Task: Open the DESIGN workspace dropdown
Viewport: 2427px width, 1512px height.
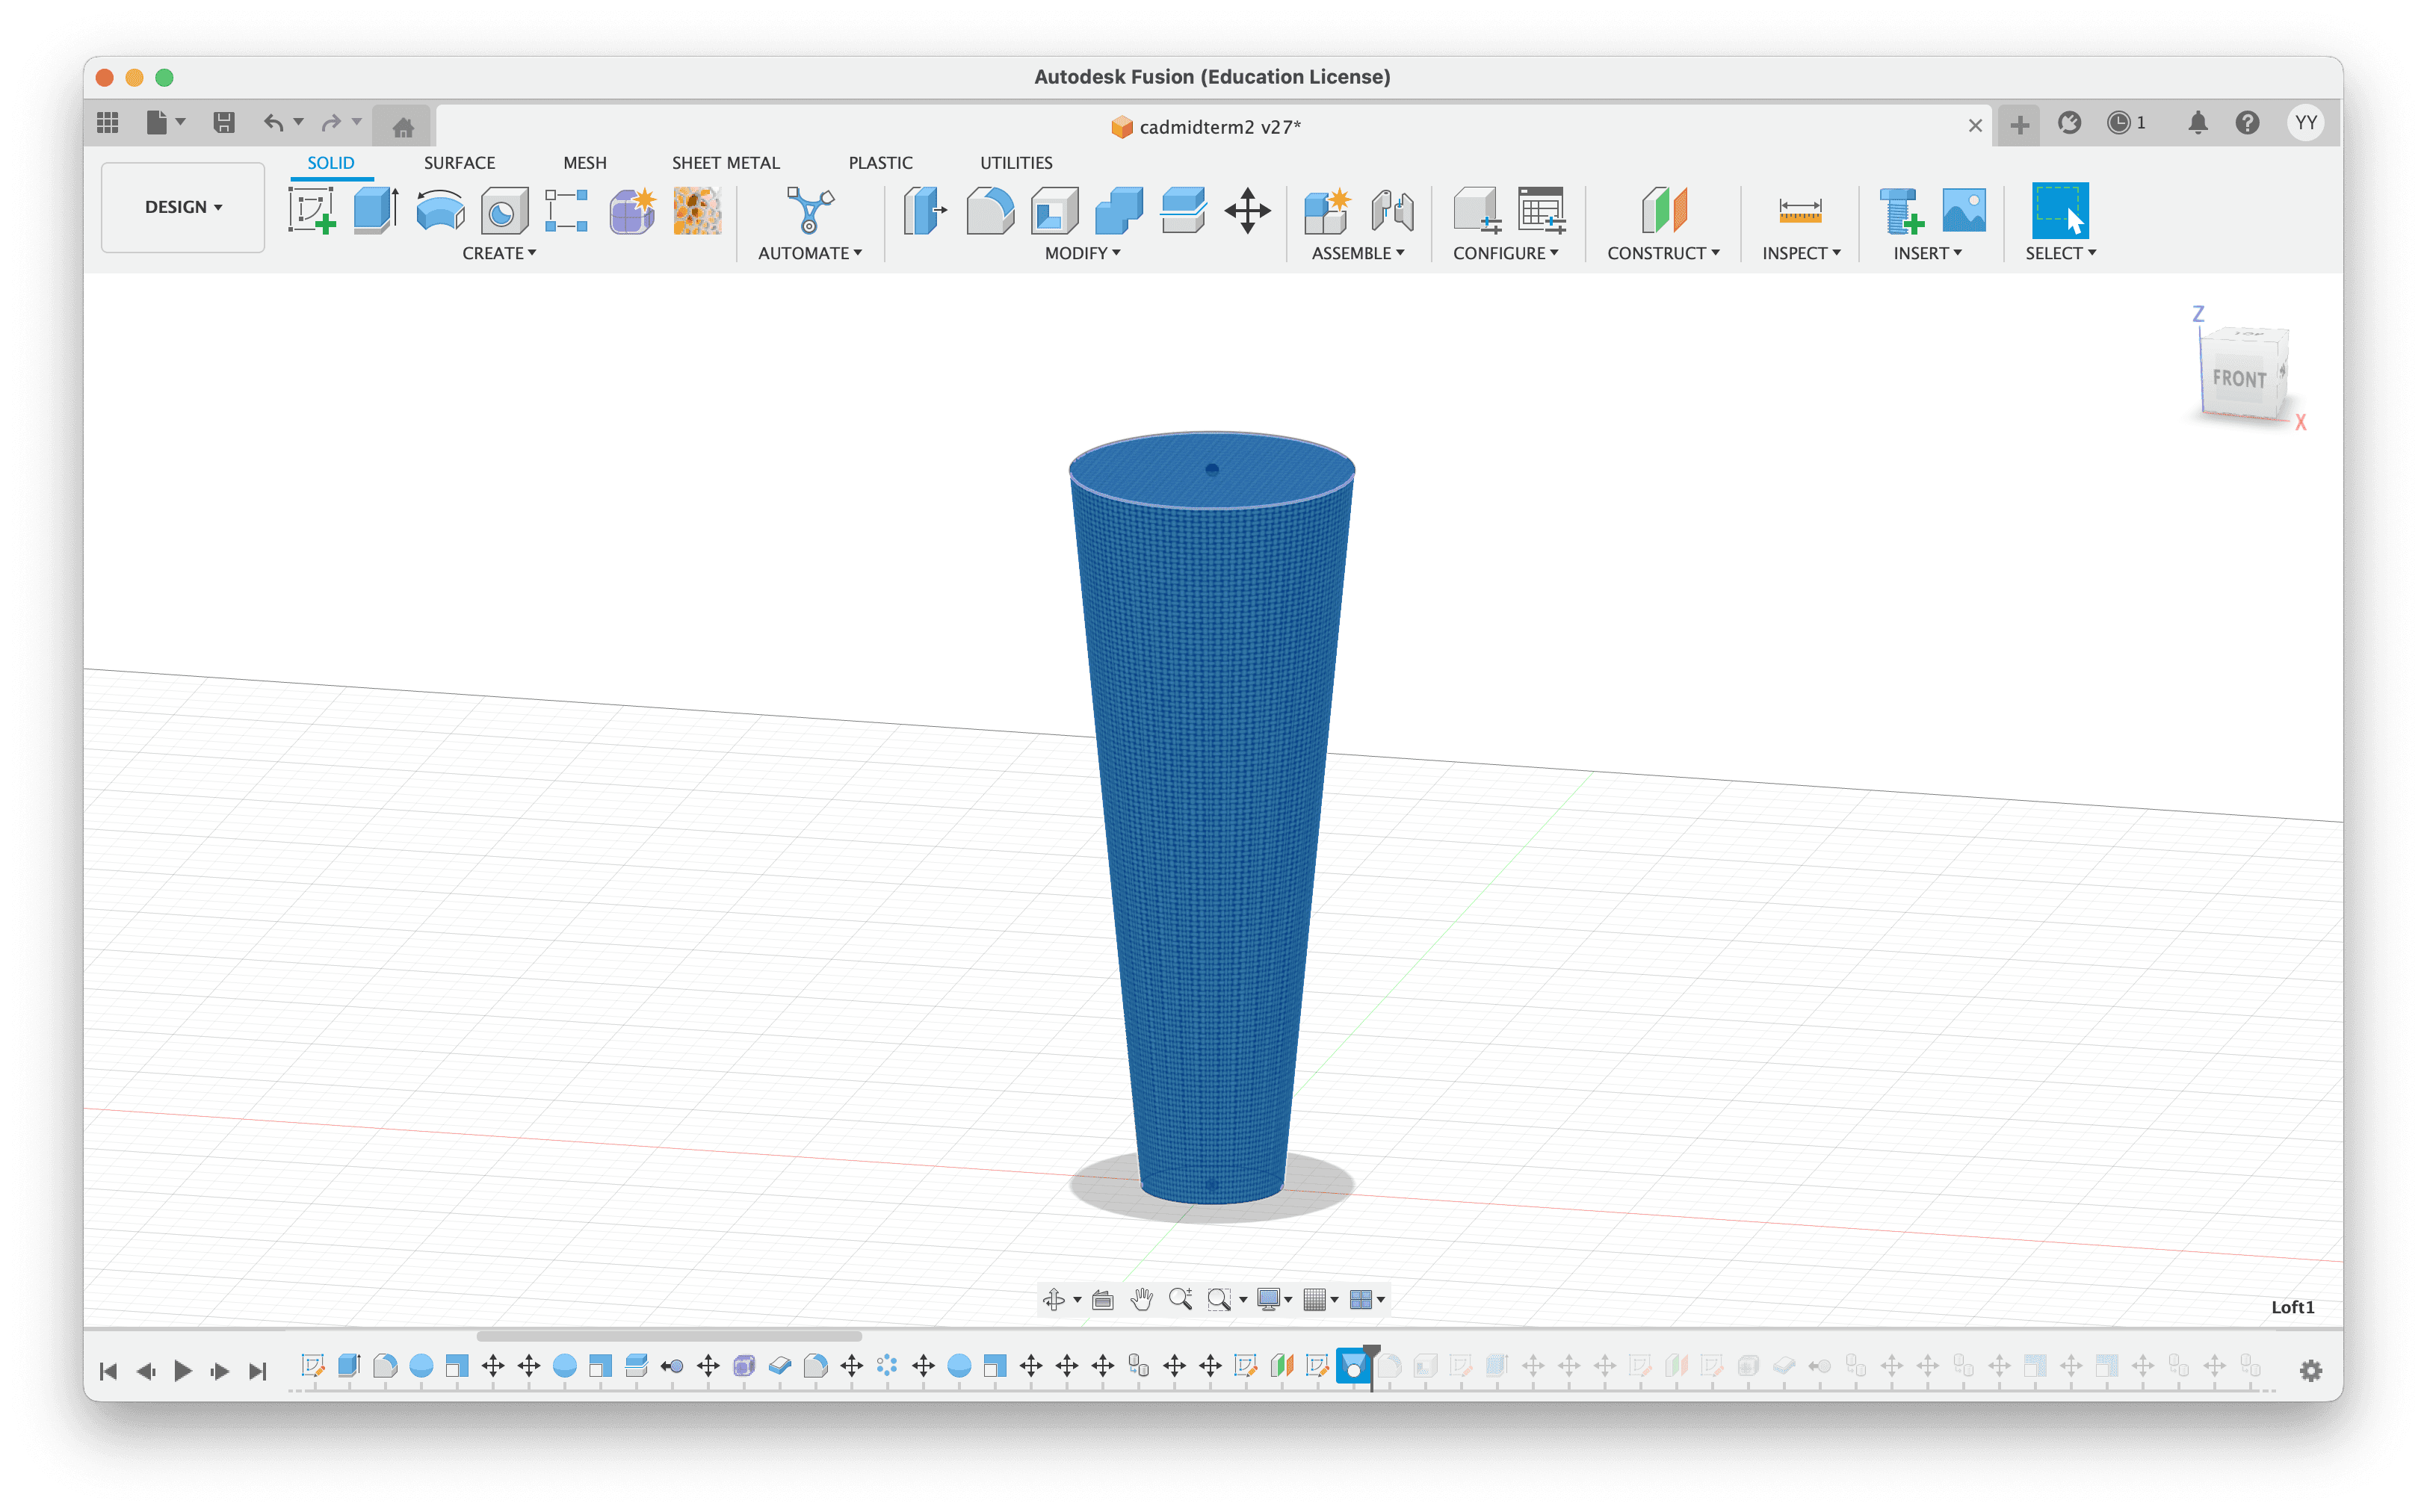Action: [x=183, y=207]
